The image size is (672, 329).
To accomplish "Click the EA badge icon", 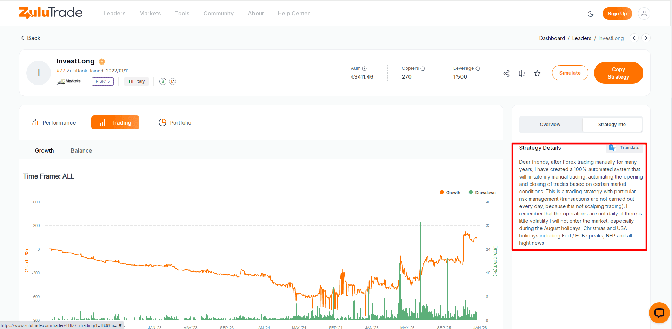I will tap(173, 81).
